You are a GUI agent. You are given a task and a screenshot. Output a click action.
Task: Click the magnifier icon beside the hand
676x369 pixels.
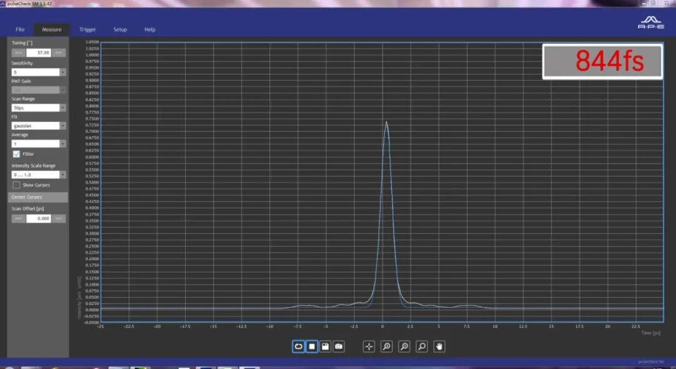pos(422,346)
